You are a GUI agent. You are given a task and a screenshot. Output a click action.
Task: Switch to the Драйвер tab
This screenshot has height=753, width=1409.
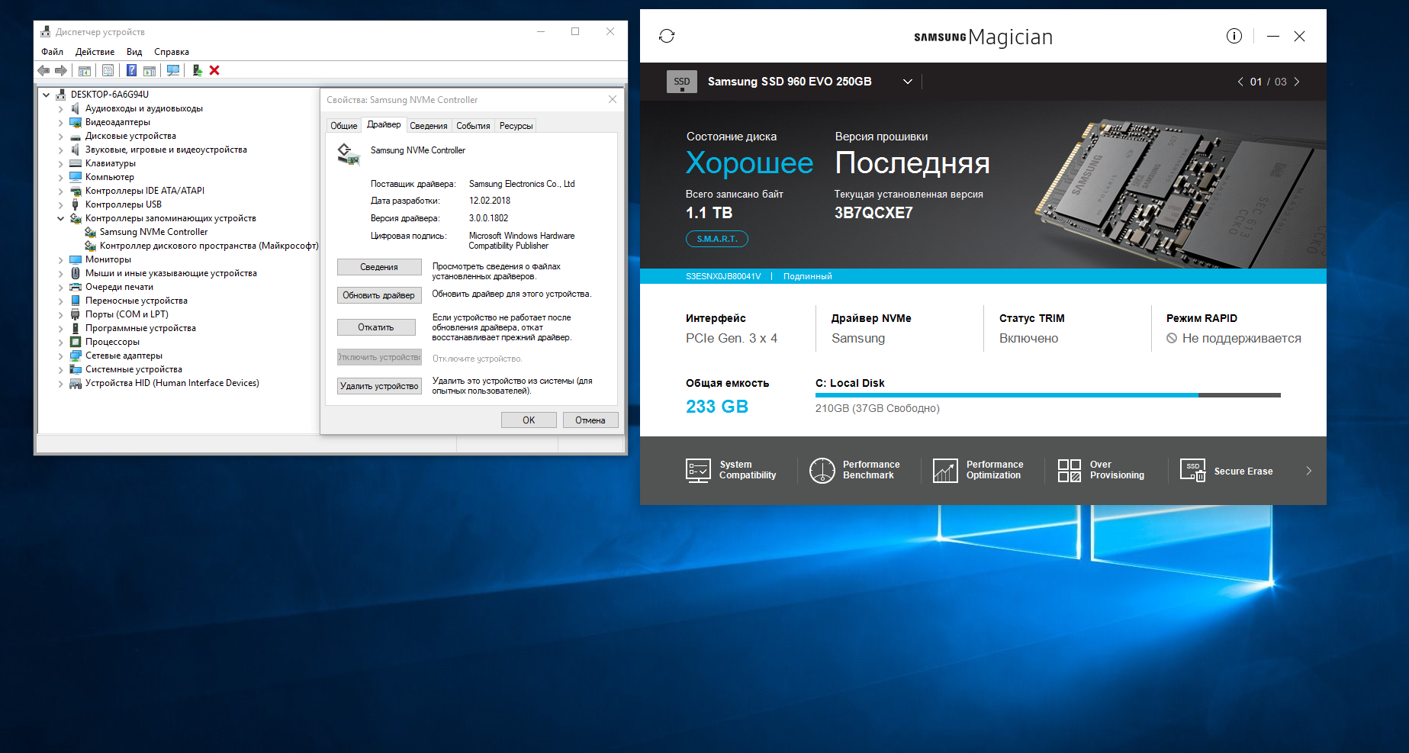384,124
